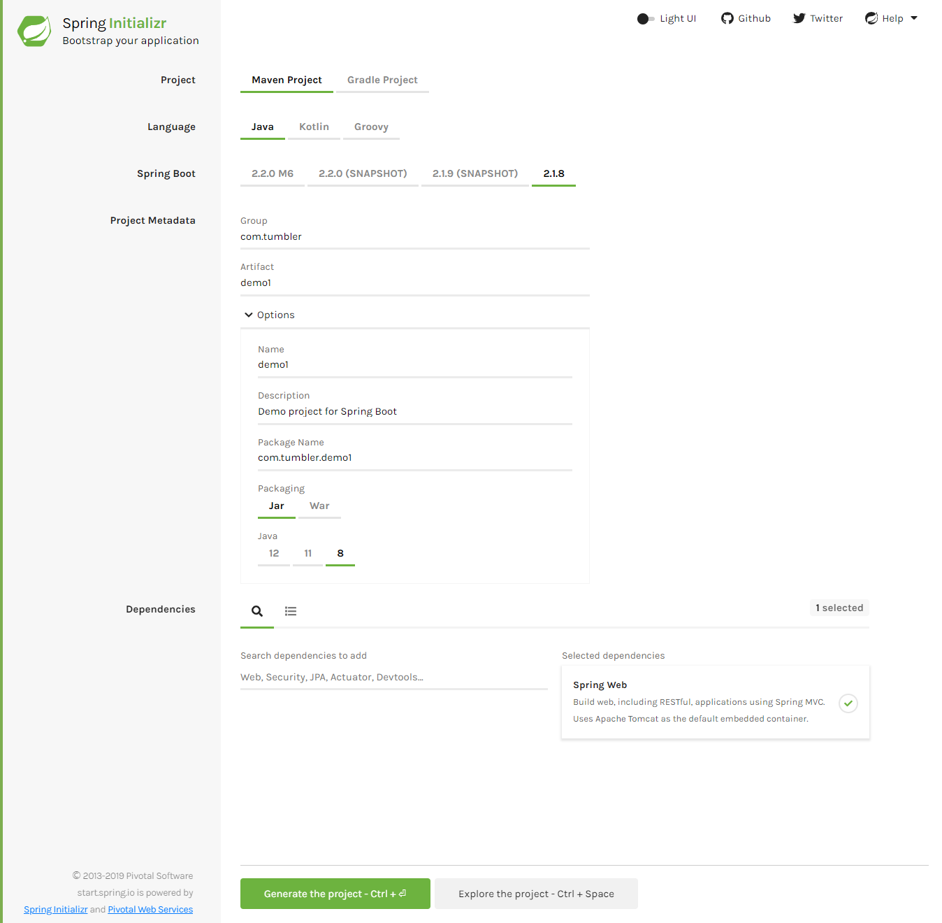Click the Group input field
The image size is (942, 923).
(414, 236)
